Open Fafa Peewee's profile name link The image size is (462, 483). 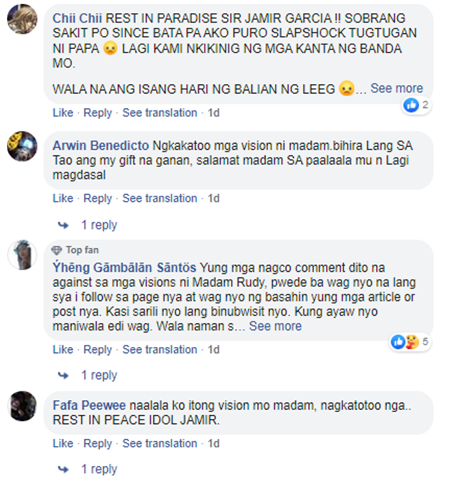89,405
